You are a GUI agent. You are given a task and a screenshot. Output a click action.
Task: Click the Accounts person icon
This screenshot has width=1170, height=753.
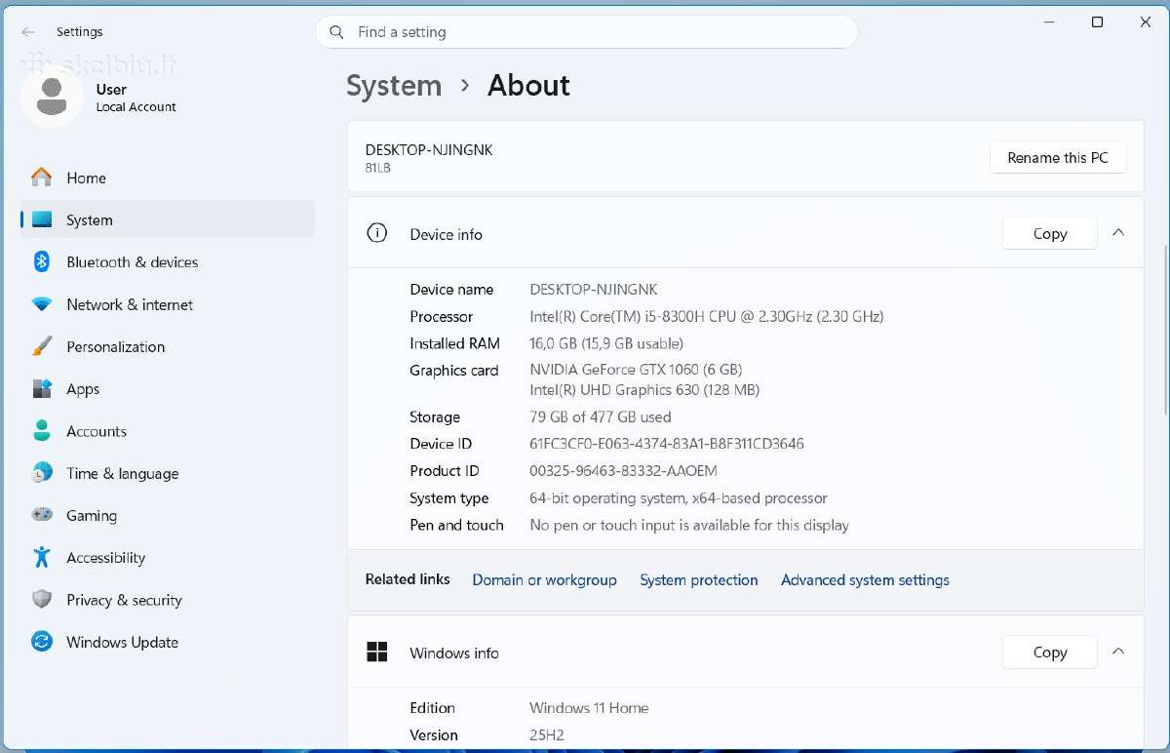[42, 430]
